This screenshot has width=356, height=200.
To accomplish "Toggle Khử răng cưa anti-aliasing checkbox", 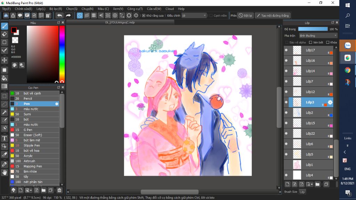I will (x=144, y=15).
